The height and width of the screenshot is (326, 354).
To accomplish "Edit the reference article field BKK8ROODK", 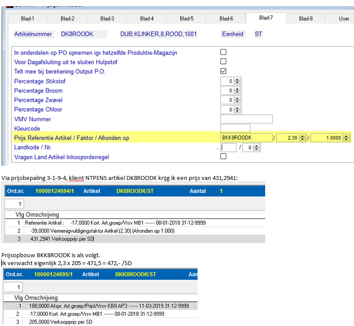I will pyautogui.click(x=246, y=138).
